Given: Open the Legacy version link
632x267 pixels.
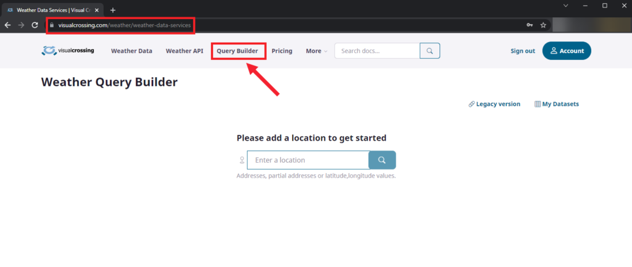Looking at the screenshot, I should pyautogui.click(x=494, y=104).
